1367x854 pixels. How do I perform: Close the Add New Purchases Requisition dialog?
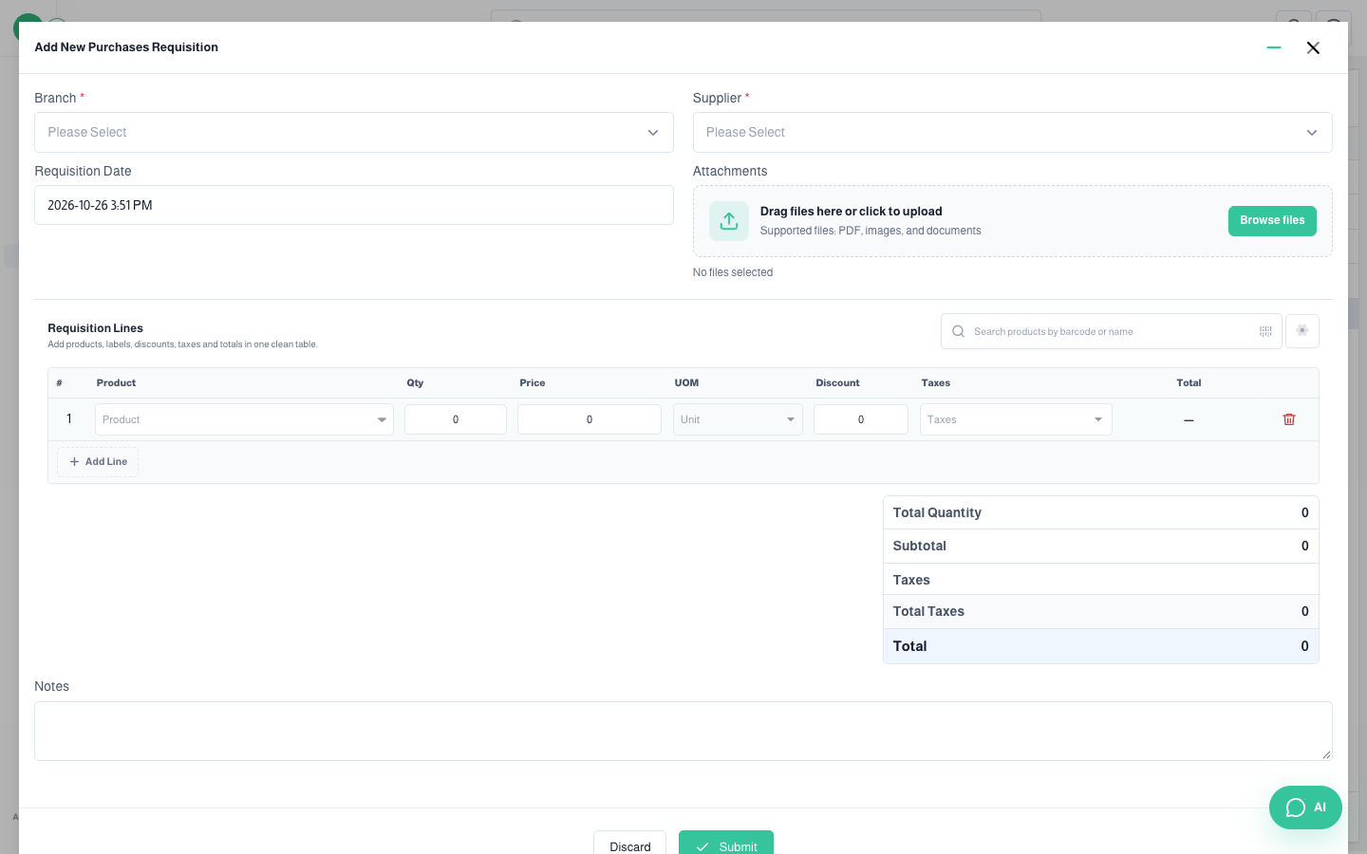[1313, 47]
